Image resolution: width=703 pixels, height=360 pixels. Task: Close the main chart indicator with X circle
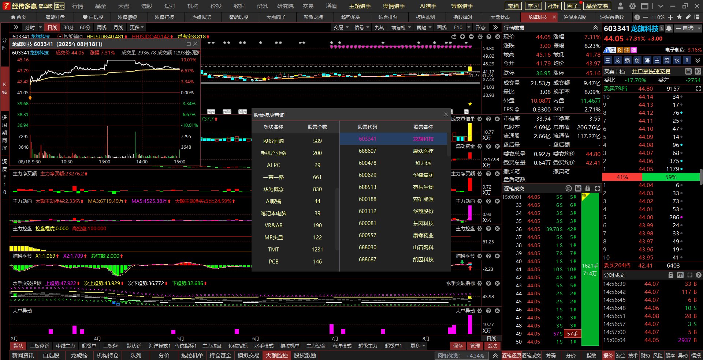click(x=498, y=37)
